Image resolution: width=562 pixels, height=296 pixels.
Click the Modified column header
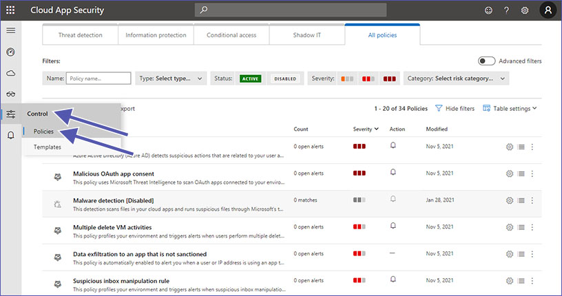(x=437, y=129)
